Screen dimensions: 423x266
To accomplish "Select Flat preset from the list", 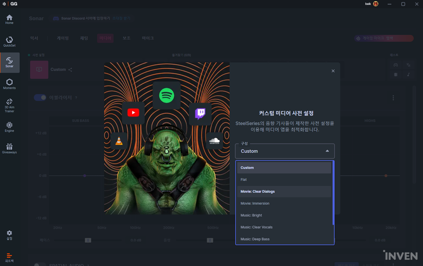I will 284,179.
